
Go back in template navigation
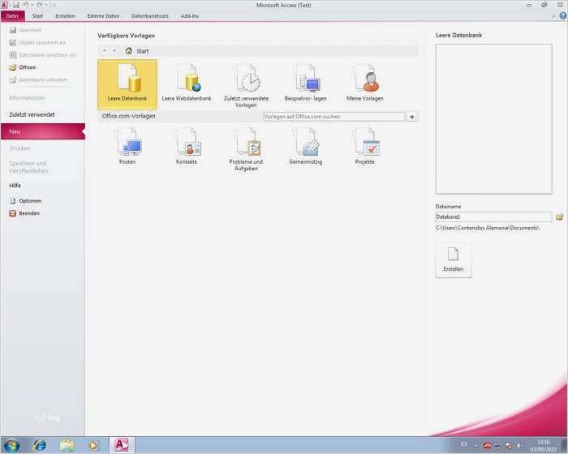click(105, 51)
